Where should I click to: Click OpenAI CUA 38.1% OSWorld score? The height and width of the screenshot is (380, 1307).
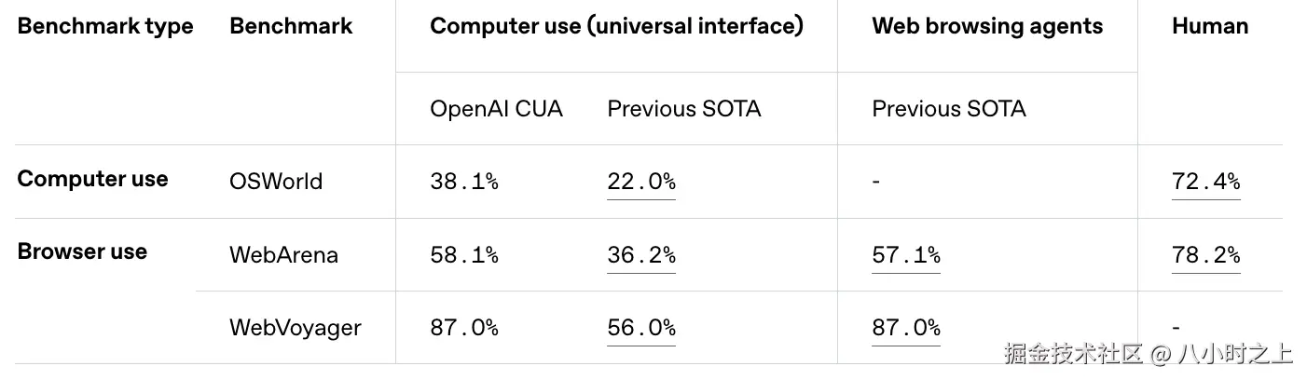[x=464, y=182]
